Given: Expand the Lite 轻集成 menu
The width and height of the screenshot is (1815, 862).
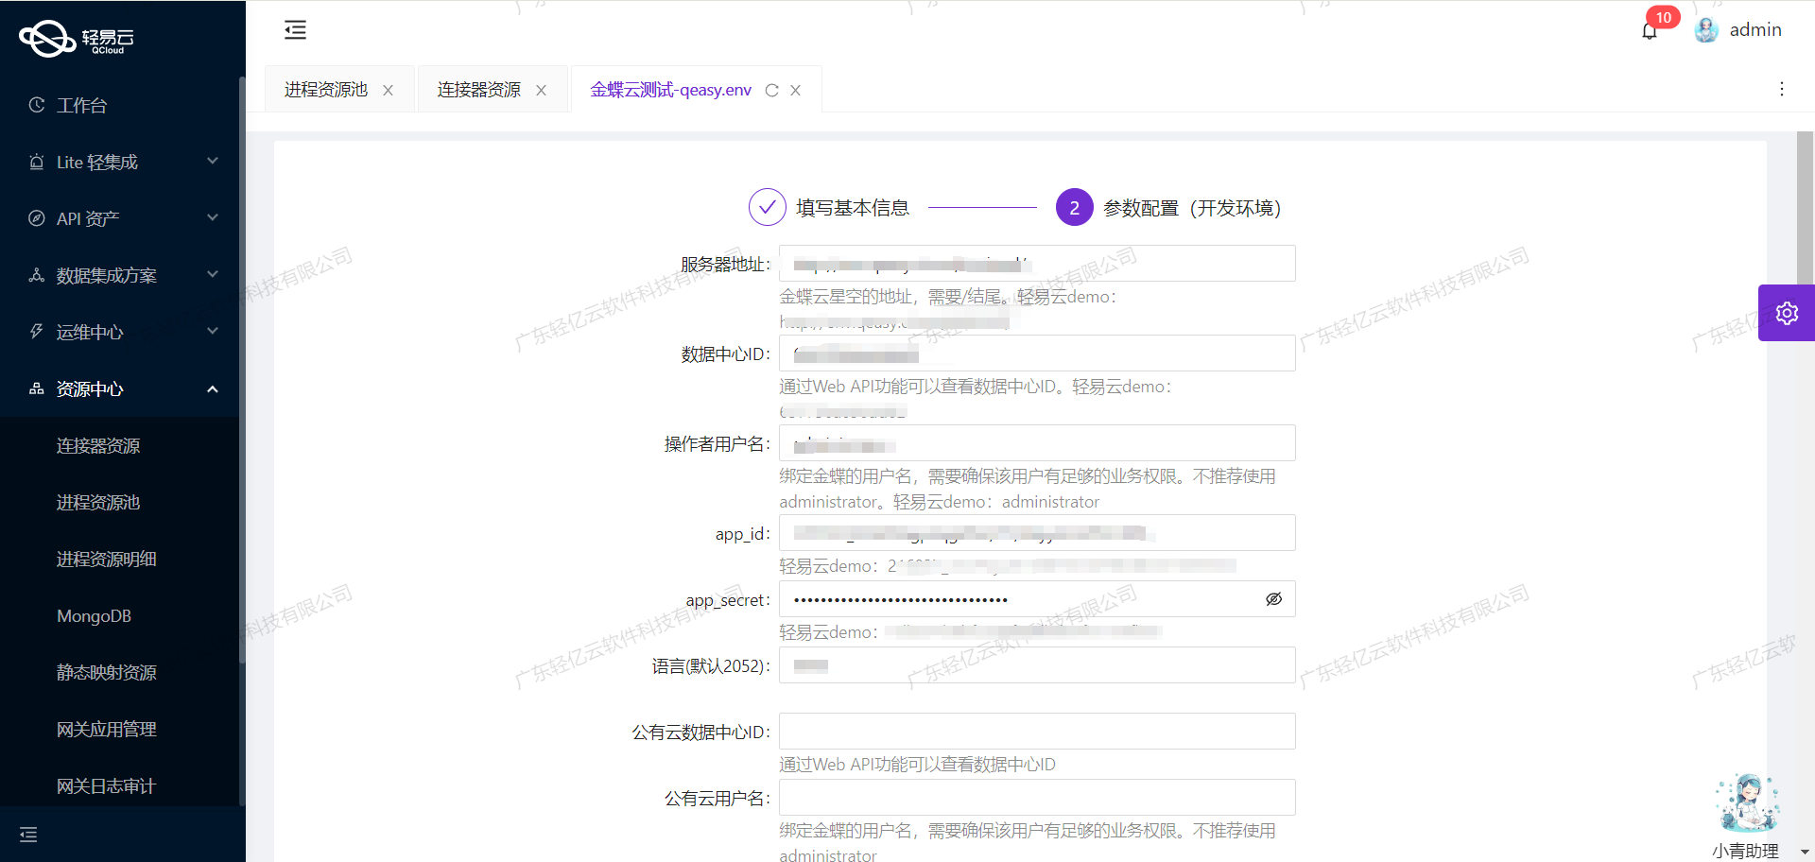Looking at the screenshot, I should 213,162.
